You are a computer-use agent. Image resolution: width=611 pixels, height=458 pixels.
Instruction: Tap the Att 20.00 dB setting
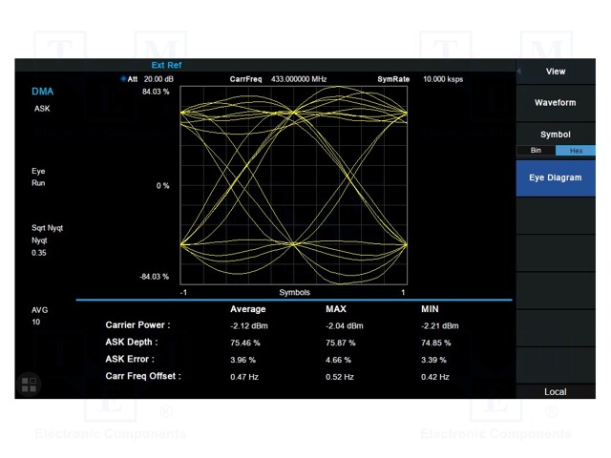pyautogui.click(x=158, y=79)
